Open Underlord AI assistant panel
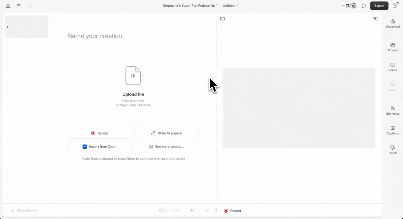The width and height of the screenshot is (403, 219). coord(393,23)
